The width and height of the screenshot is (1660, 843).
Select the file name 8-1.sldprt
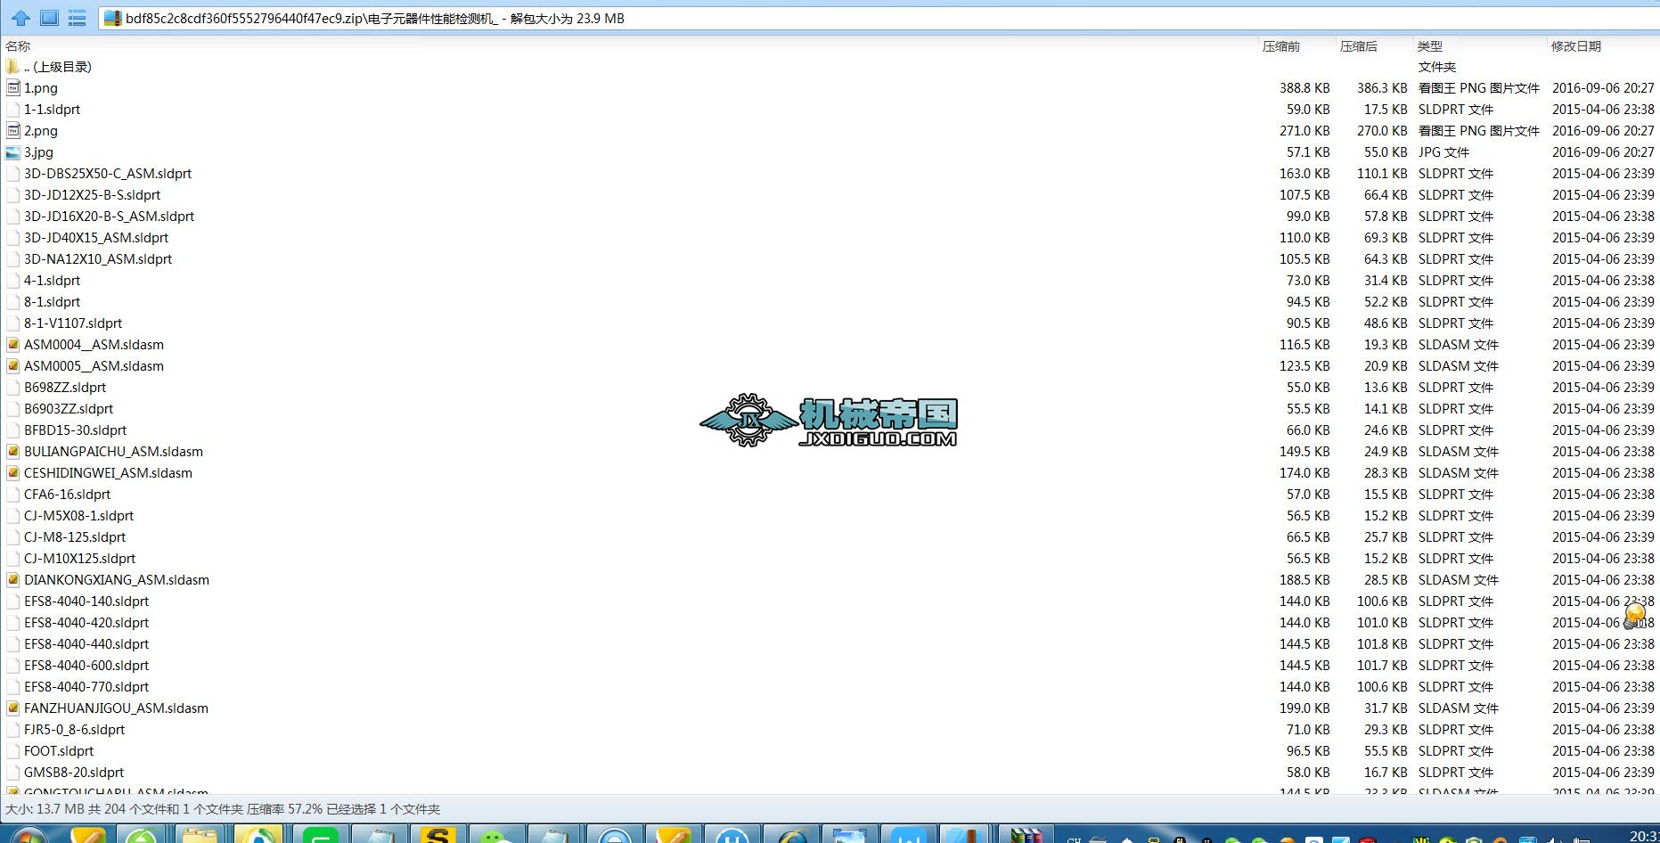tap(52, 302)
